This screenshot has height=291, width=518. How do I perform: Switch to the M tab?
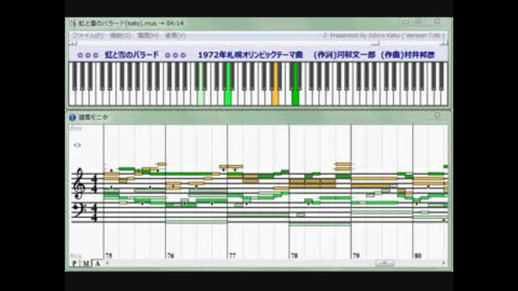pyautogui.click(x=86, y=264)
